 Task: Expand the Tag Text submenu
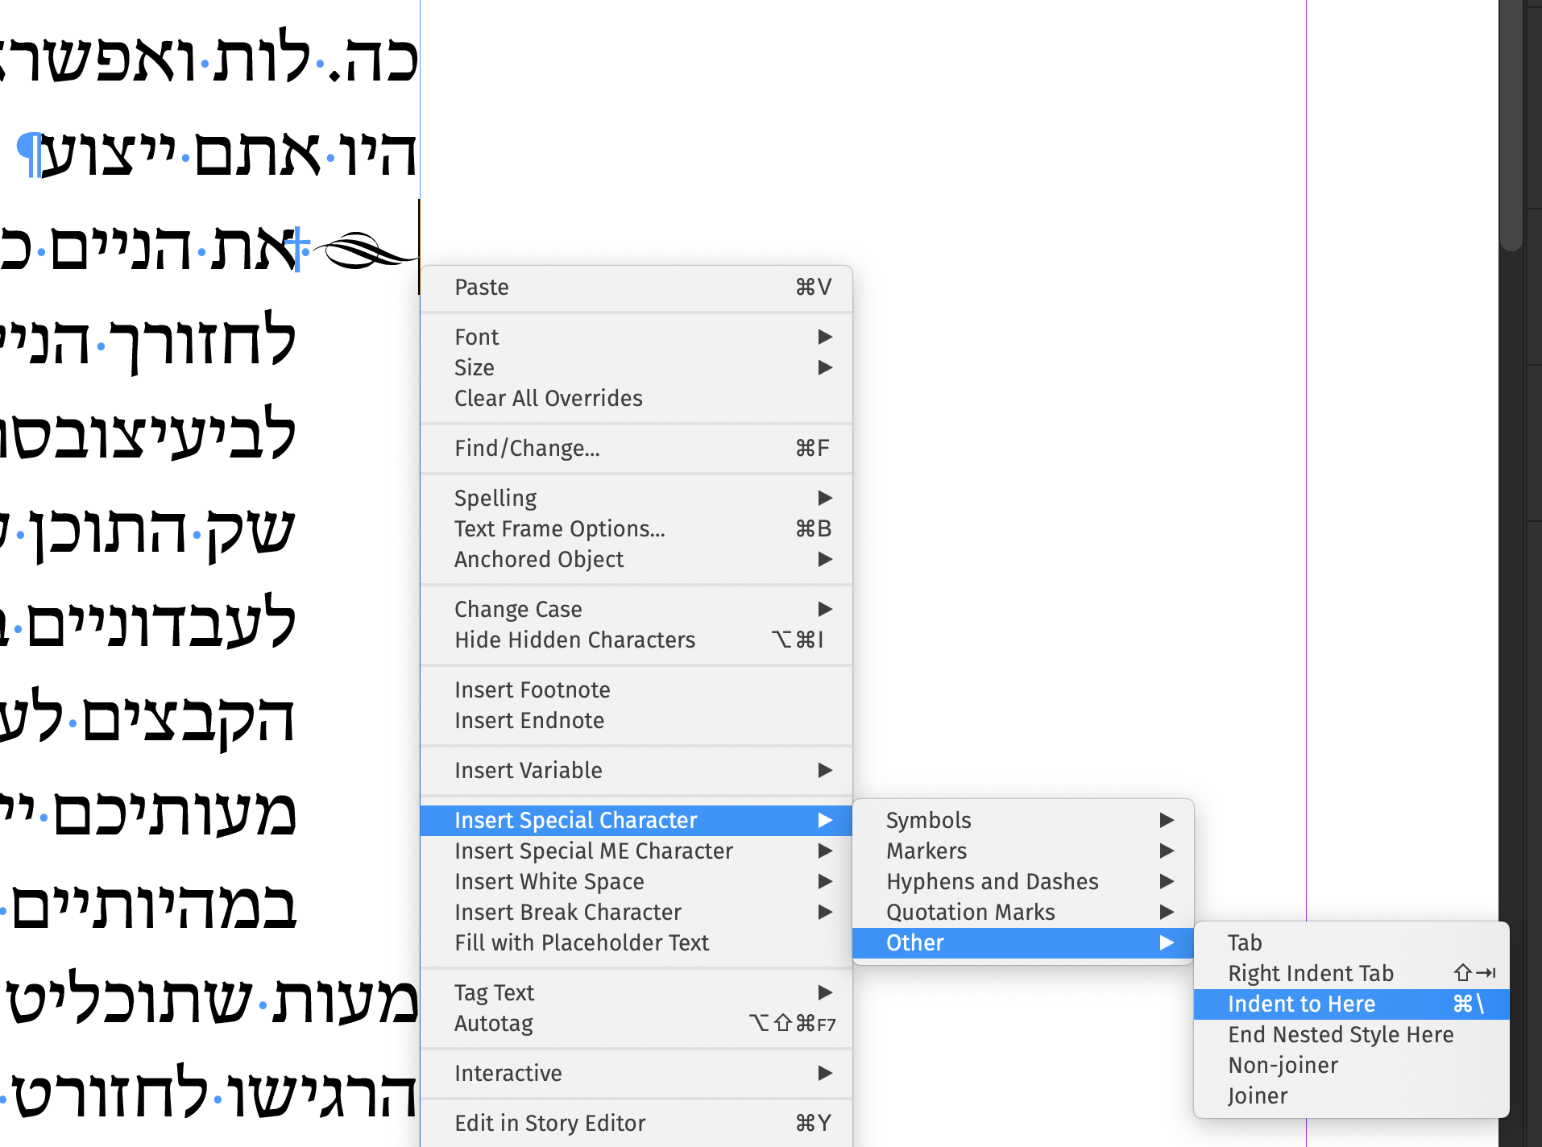(636, 992)
